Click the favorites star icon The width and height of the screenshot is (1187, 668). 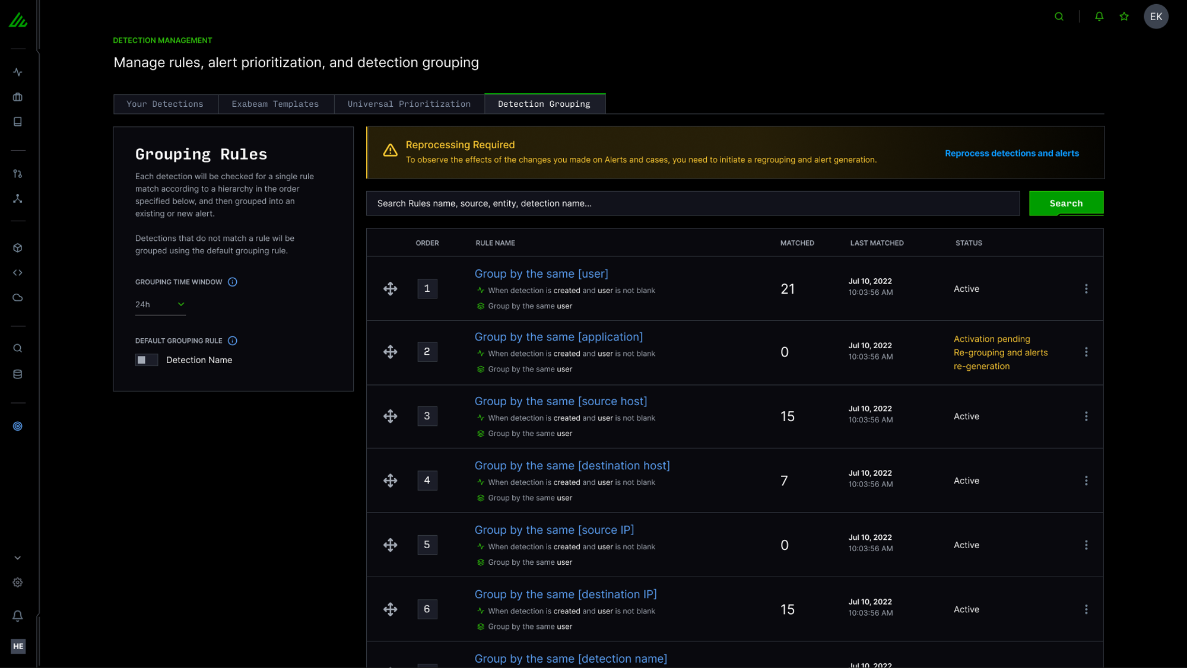(x=1124, y=17)
